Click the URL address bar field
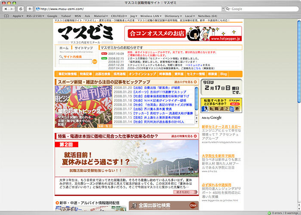 click(129, 9)
